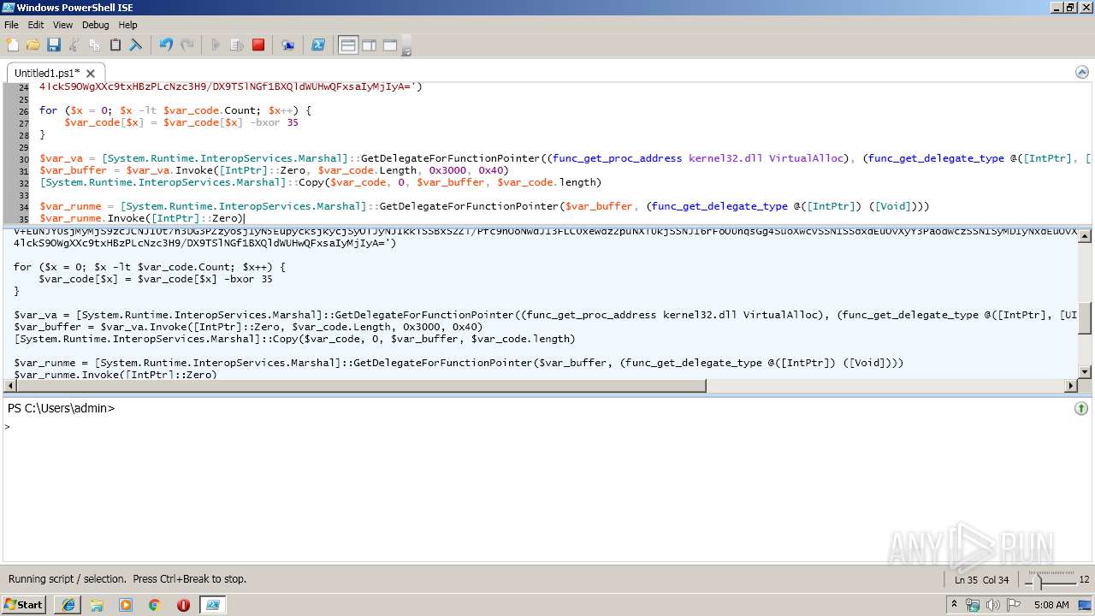This screenshot has height=616, width=1095.
Task: Open Action Center flag icon
Action: point(1012,605)
